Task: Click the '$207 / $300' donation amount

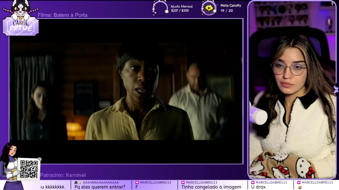Action: click(180, 11)
